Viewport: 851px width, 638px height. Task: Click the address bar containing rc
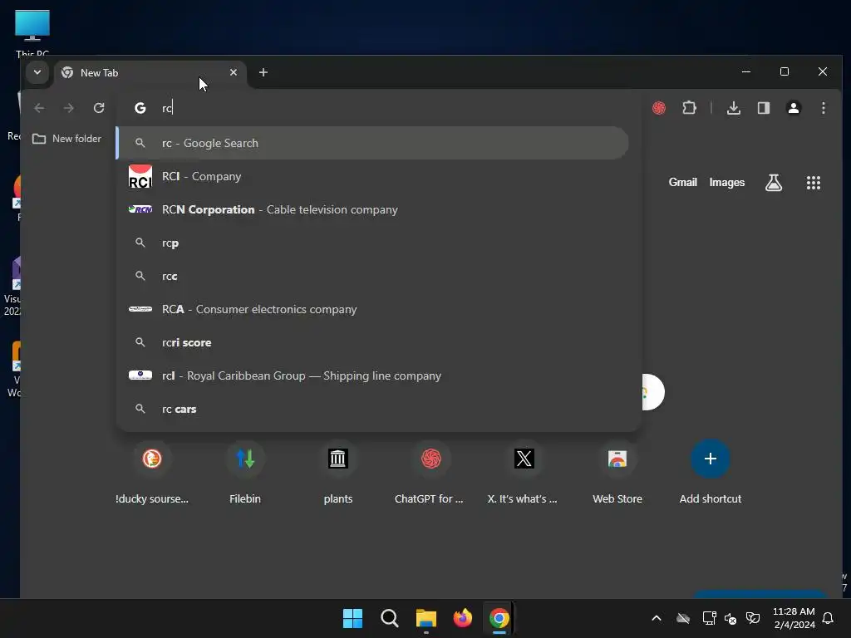pyautogui.click(x=378, y=108)
